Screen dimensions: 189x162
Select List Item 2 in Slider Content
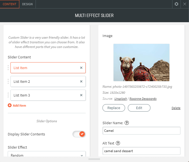[44, 81]
